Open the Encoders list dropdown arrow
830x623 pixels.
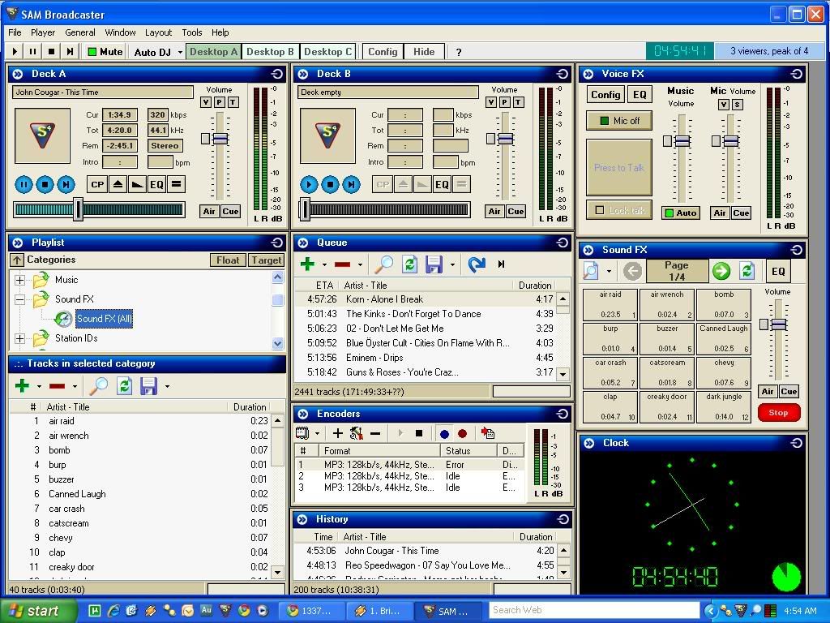point(317,434)
